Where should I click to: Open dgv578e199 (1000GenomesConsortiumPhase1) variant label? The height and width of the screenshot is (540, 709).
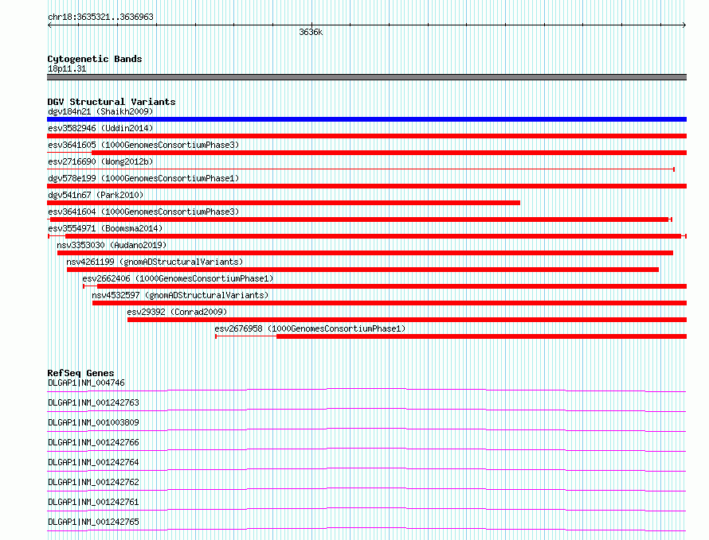coord(143,178)
